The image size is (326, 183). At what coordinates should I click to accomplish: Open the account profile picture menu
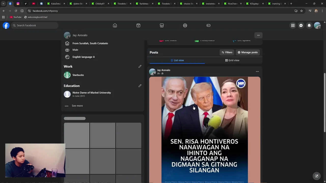[x=317, y=25]
